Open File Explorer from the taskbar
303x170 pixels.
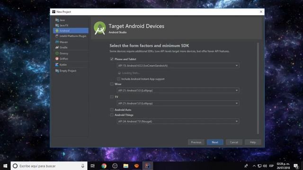coord(126,166)
